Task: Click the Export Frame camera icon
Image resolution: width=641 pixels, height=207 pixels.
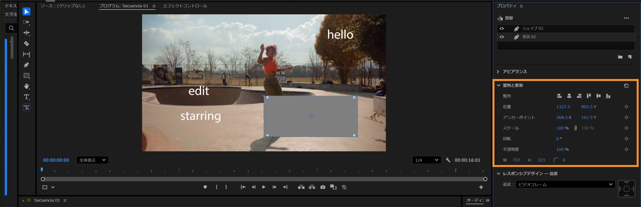Action: click(x=323, y=187)
